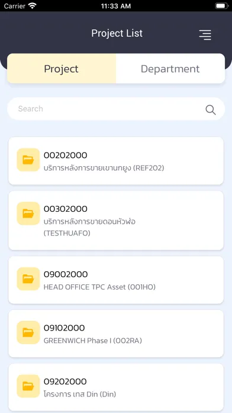Select GREENWICH Phase I (002RA) text

[93, 341]
